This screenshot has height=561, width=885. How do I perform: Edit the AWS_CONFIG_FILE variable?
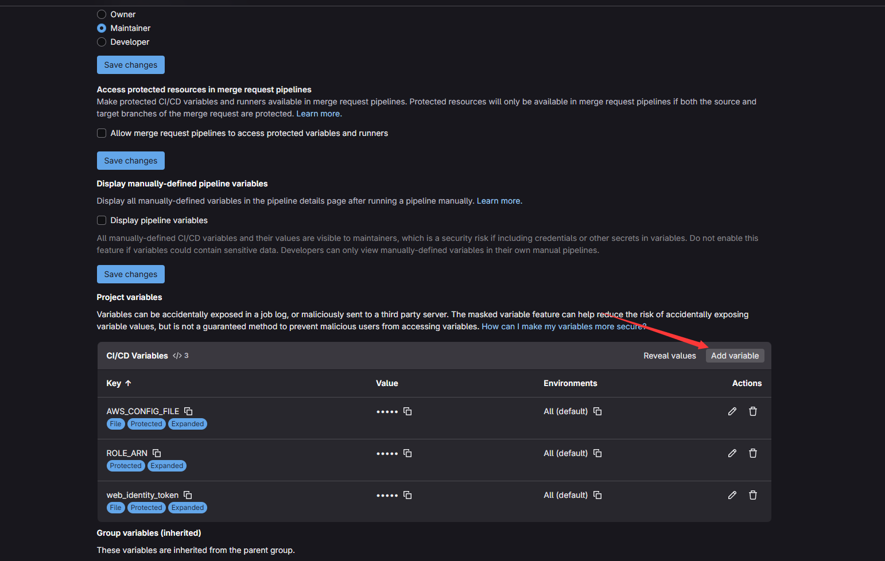(x=732, y=411)
